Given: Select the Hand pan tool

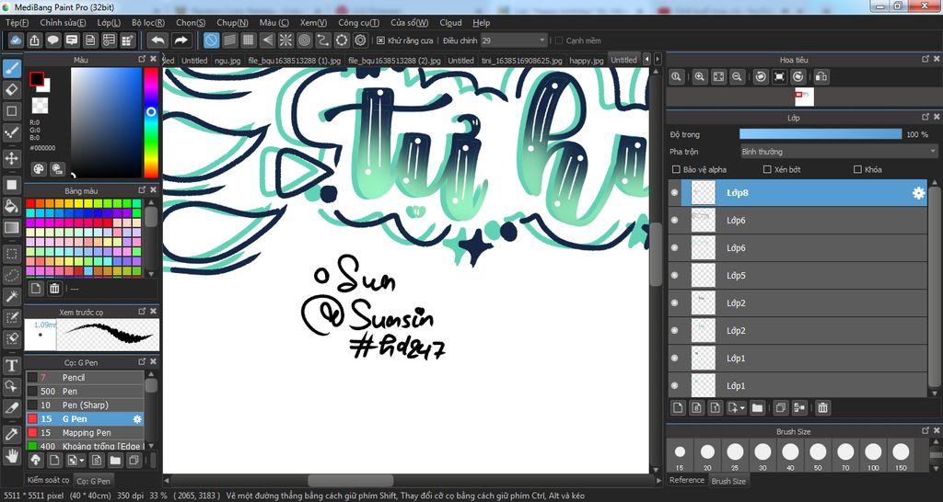Looking at the screenshot, I should pos(11,456).
